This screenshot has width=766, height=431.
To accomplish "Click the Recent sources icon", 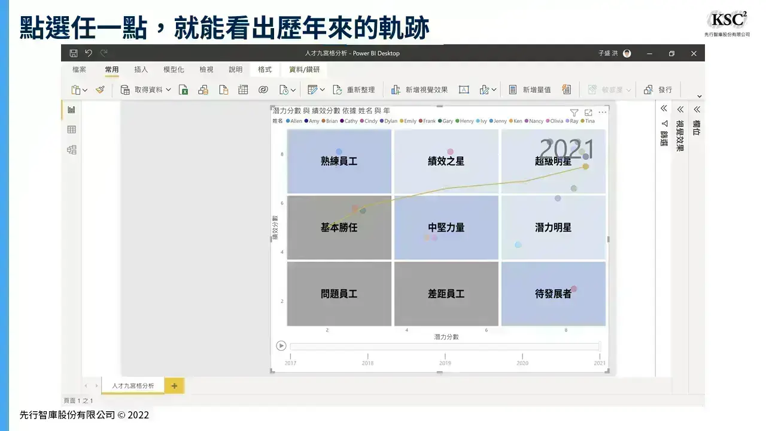I will (x=284, y=90).
